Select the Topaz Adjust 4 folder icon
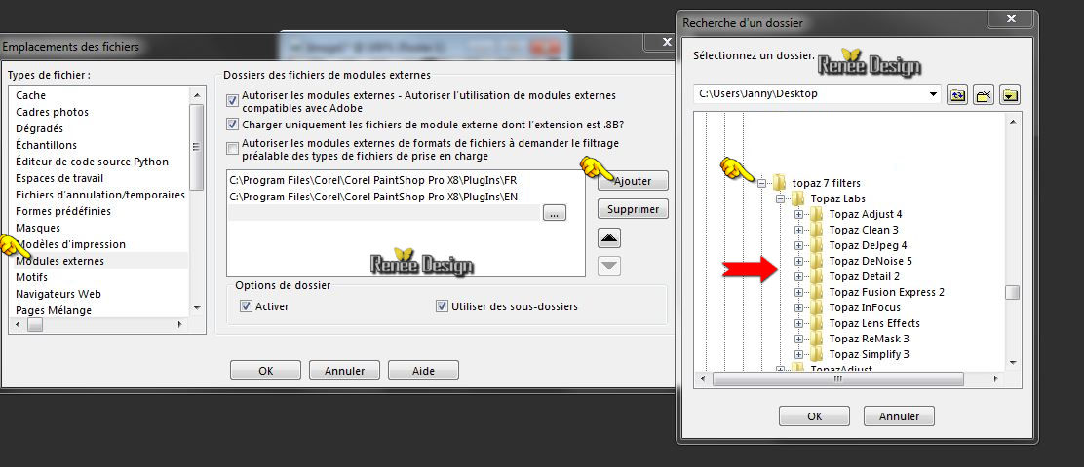The image size is (1084, 467). pos(817,215)
